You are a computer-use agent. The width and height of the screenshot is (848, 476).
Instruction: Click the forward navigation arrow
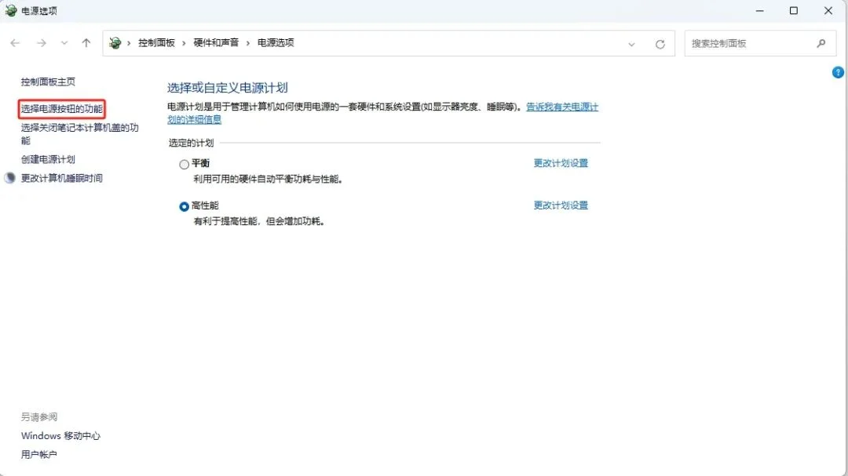tap(41, 43)
